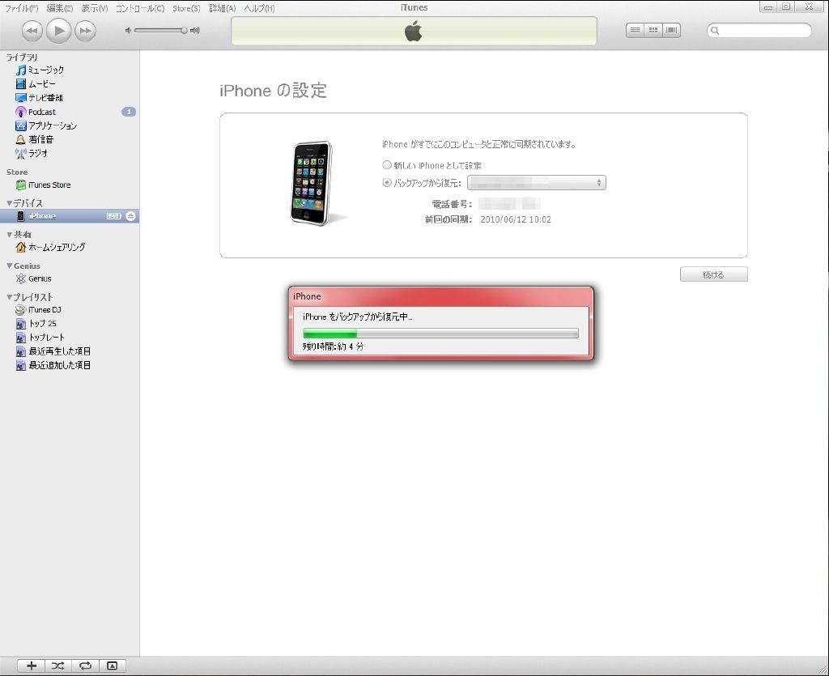
Task: Open コントロール(C) menu
Action: coord(140,8)
